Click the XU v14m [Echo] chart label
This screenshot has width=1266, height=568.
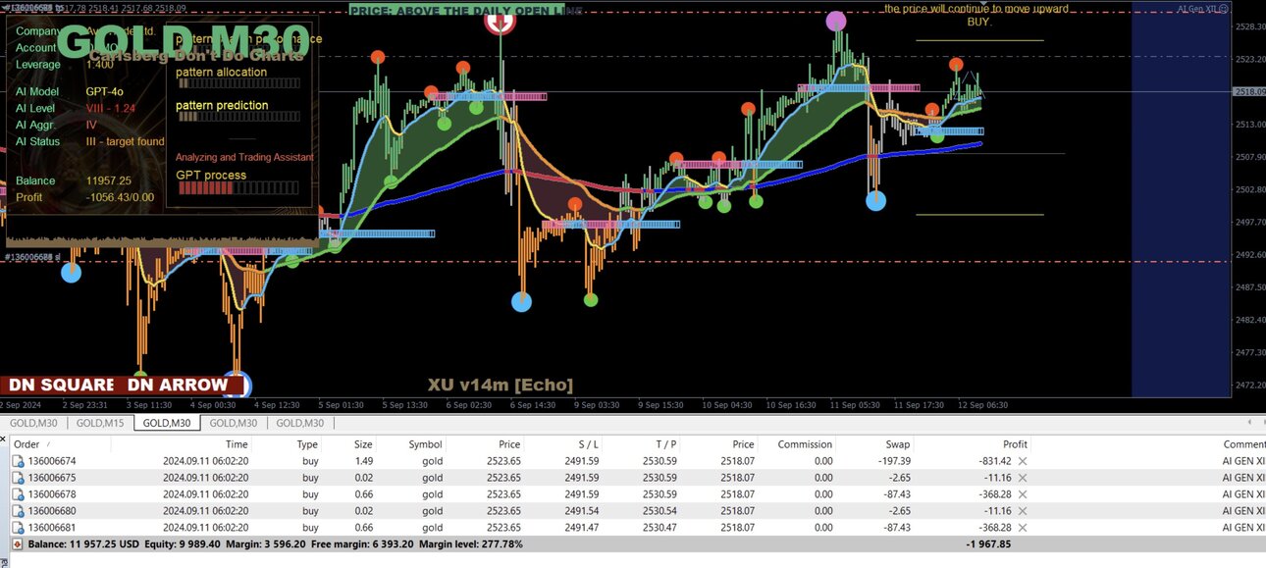501,385
